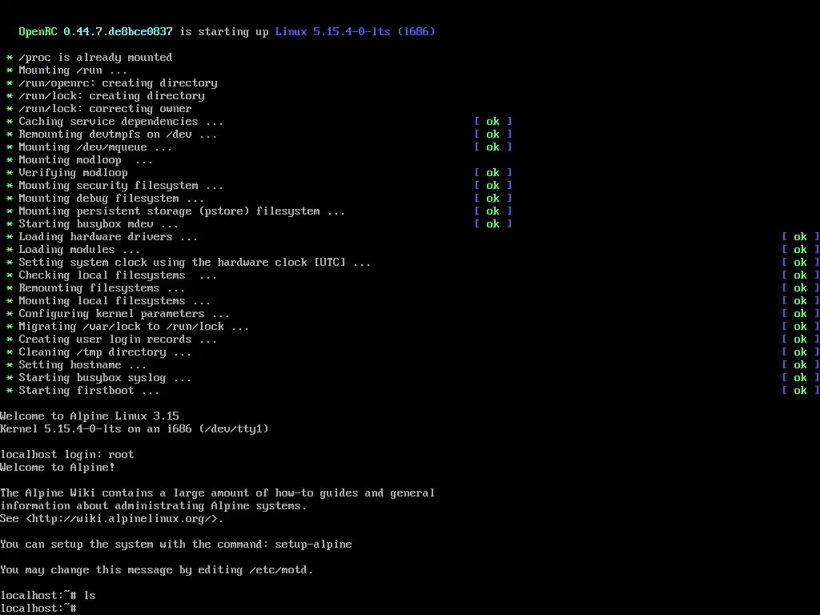820x615 pixels.
Task: Click the ok status for Loading hardware drivers
Action: pos(800,236)
